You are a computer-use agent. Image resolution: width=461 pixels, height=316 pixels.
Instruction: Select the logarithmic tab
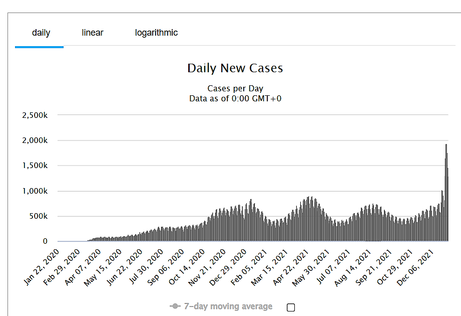156,33
